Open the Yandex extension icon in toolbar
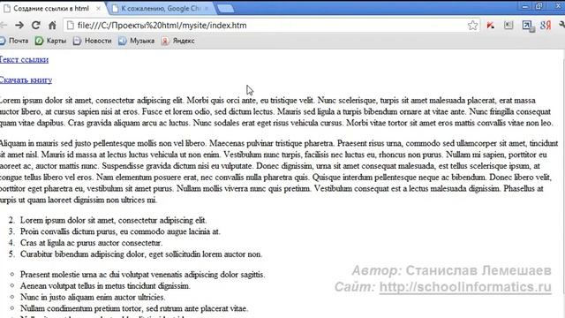 [546, 26]
